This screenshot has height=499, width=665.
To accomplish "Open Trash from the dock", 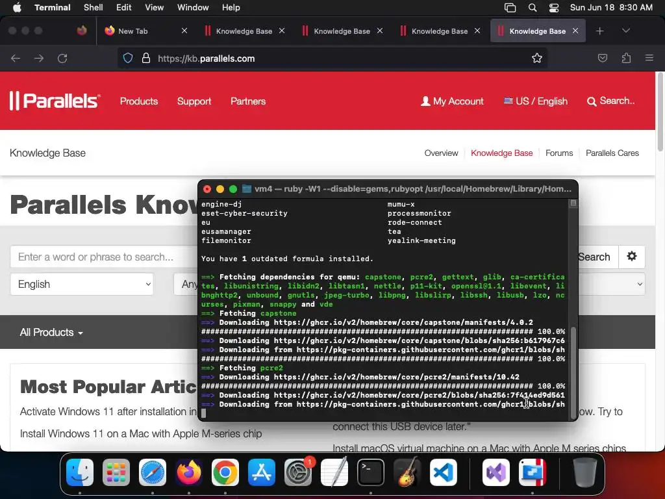I will pos(585,472).
